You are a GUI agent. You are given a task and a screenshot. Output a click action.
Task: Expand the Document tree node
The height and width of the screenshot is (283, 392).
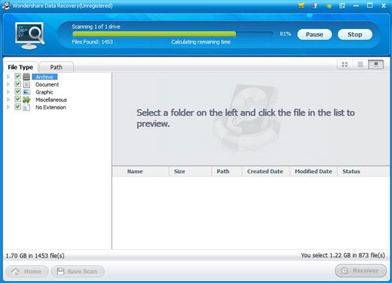pyautogui.click(x=8, y=85)
